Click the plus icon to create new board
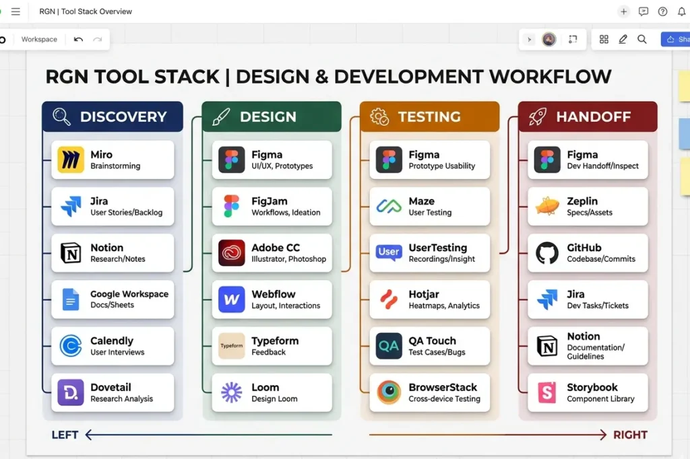Image resolution: width=690 pixels, height=459 pixels. 624,11
